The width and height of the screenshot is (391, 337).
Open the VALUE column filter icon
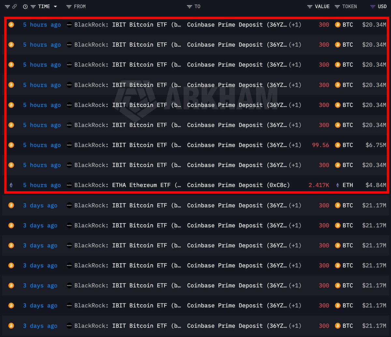click(310, 7)
